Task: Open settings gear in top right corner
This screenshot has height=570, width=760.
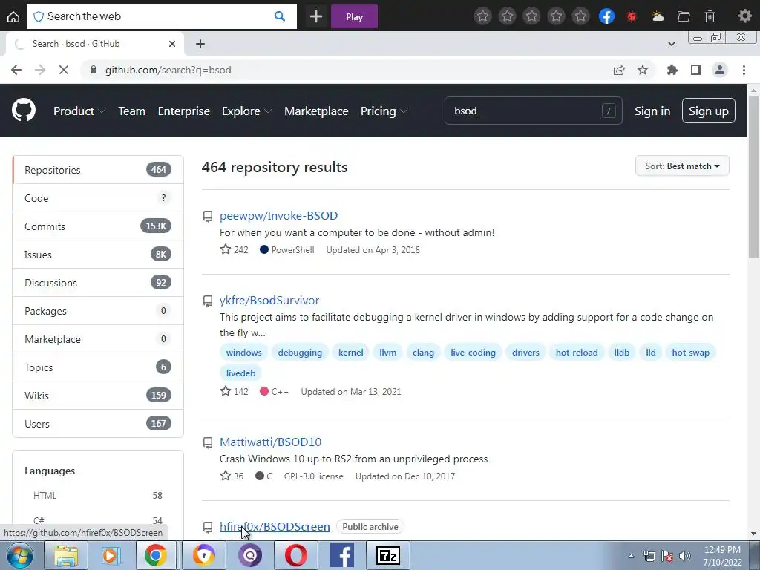Action: click(x=745, y=16)
